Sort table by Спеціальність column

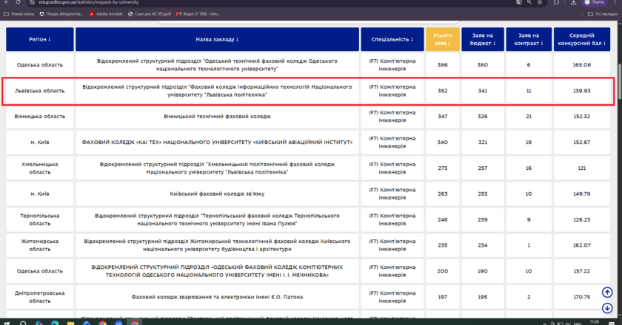tap(392, 39)
